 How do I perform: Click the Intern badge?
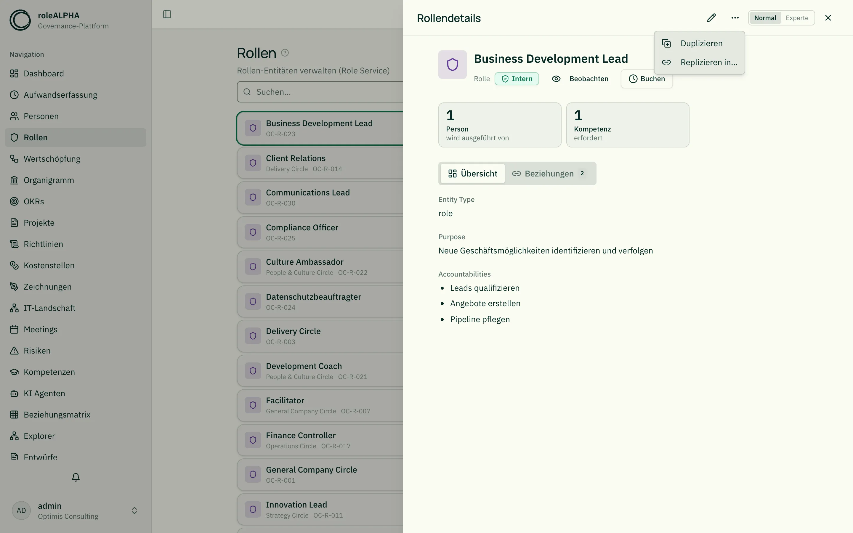point(517,78)
